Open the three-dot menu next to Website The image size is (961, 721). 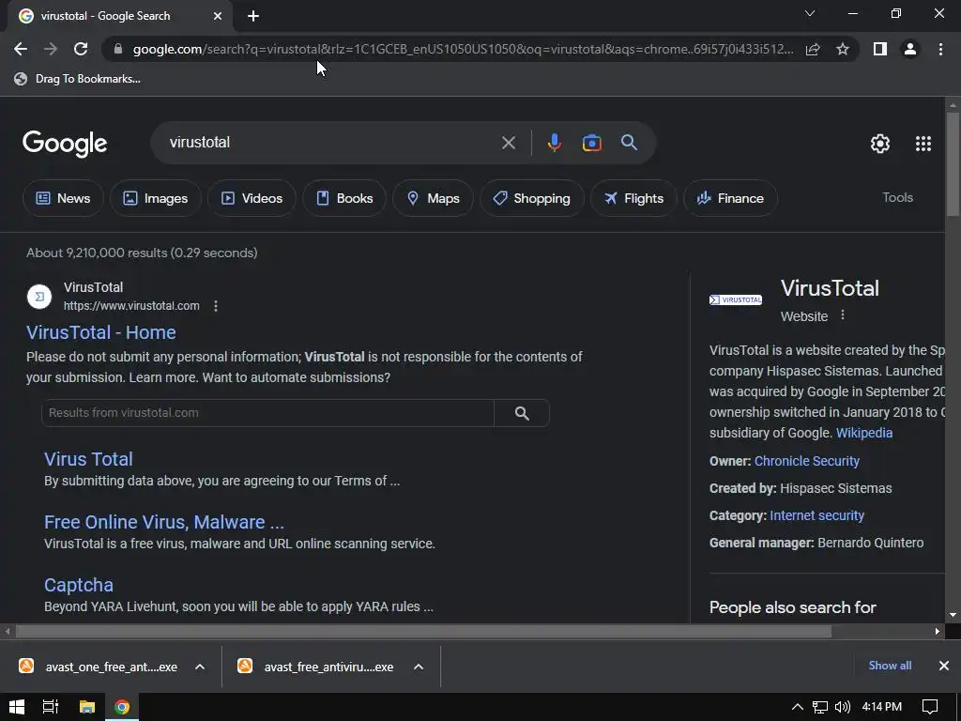(843, 315)
